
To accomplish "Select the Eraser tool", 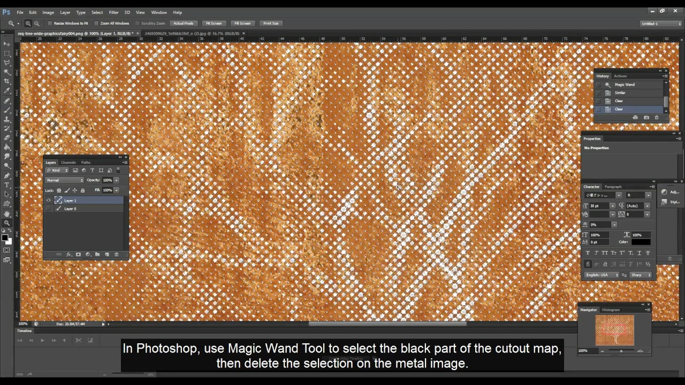I will (7, 138).
